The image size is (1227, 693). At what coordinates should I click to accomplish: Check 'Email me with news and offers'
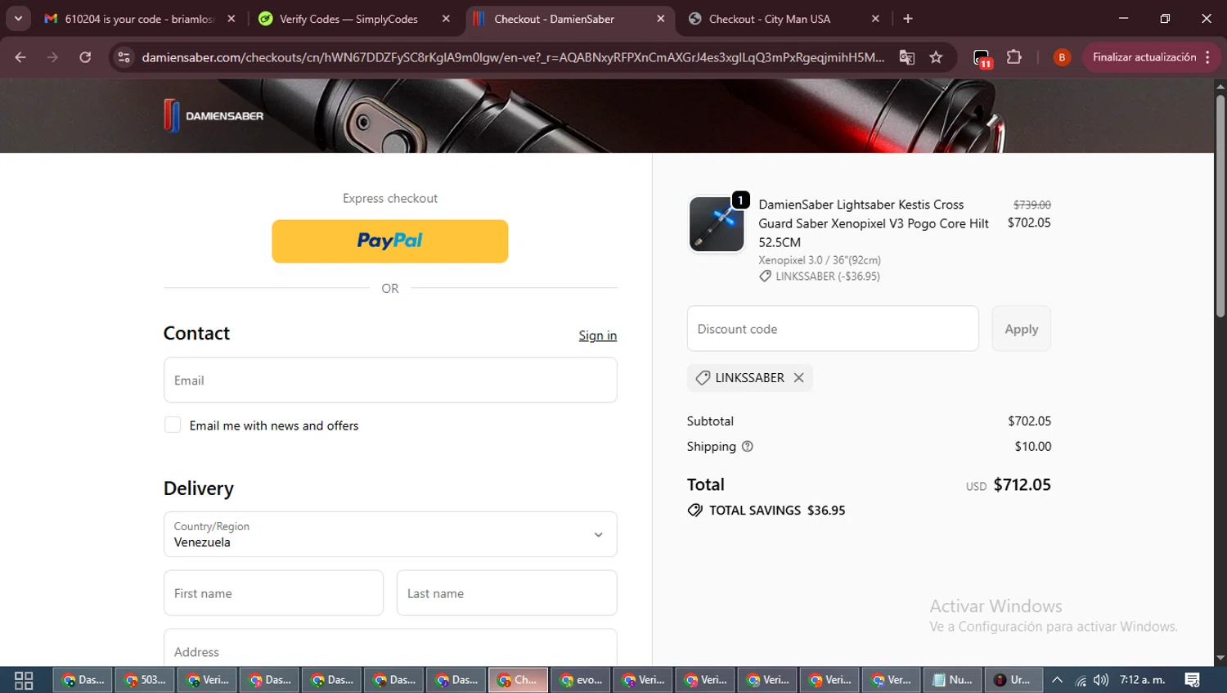point(173,425)
